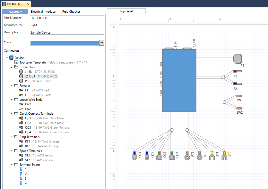
Task: Open the Rule Checker tab
Action: pyautogui.click(x=71, y=12)
